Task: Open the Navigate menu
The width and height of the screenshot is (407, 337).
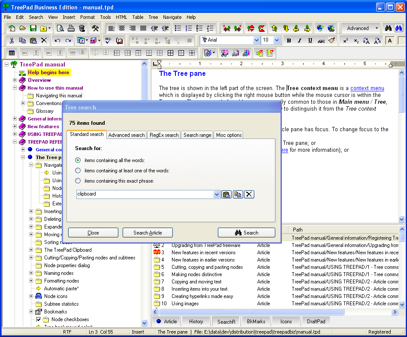Action: (172, 17)
